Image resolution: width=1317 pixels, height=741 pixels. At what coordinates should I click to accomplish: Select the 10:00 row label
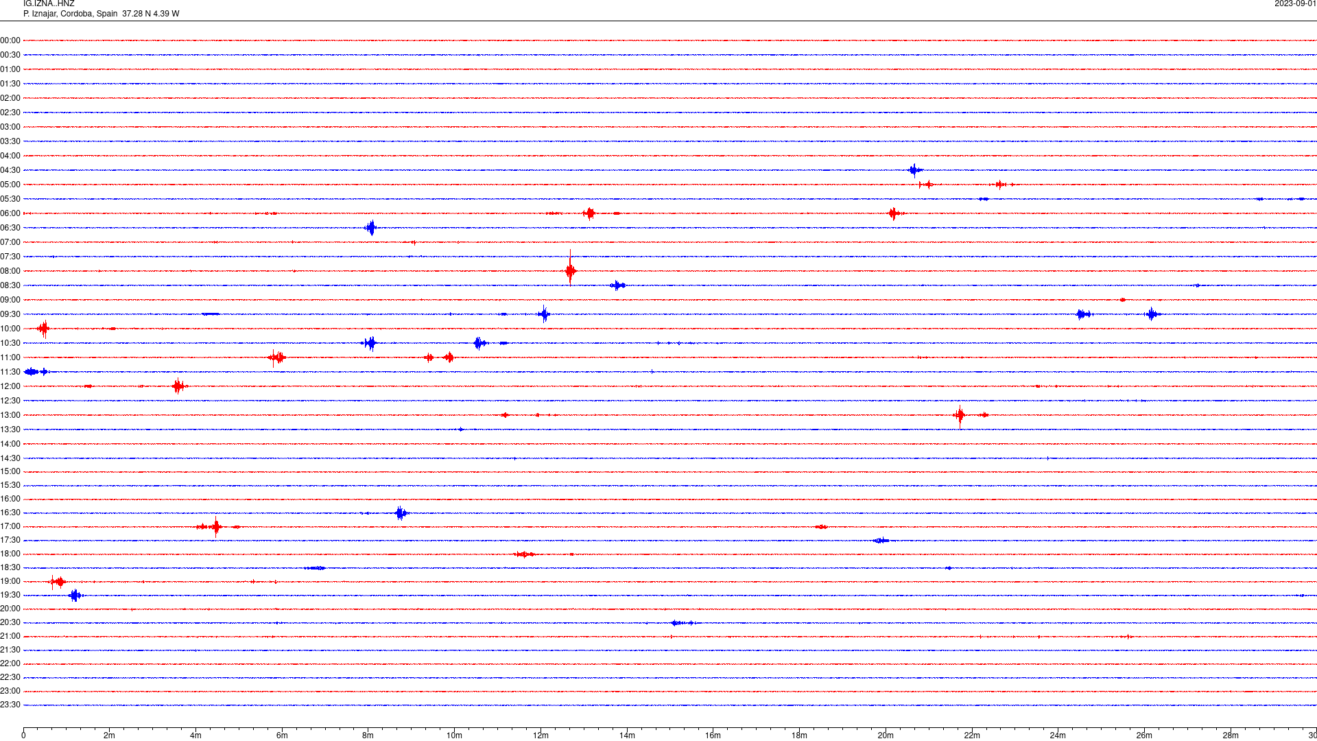(10, 329)
